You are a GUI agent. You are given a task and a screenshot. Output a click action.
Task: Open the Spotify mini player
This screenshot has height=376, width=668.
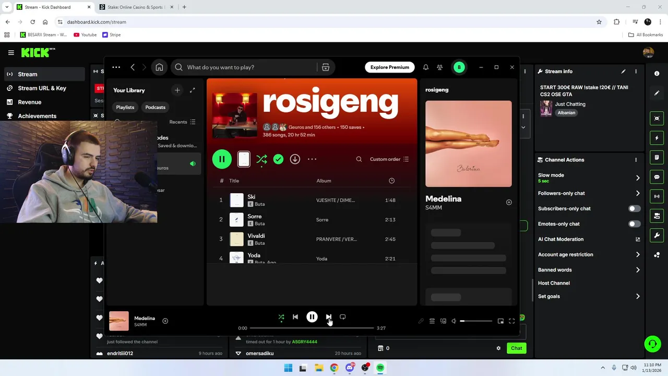tap(500, 321)
